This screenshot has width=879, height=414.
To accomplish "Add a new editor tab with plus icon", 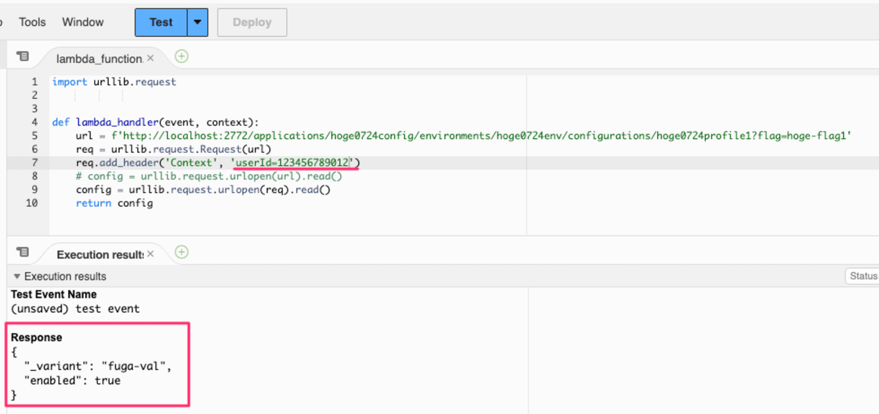I will [x=182, y=56].
